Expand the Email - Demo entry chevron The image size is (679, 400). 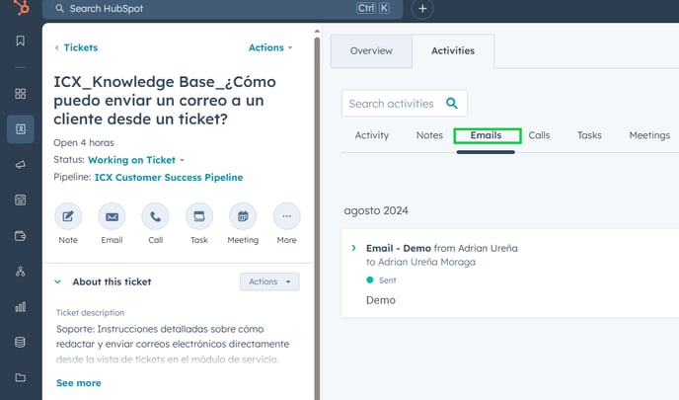click(353, 248)
